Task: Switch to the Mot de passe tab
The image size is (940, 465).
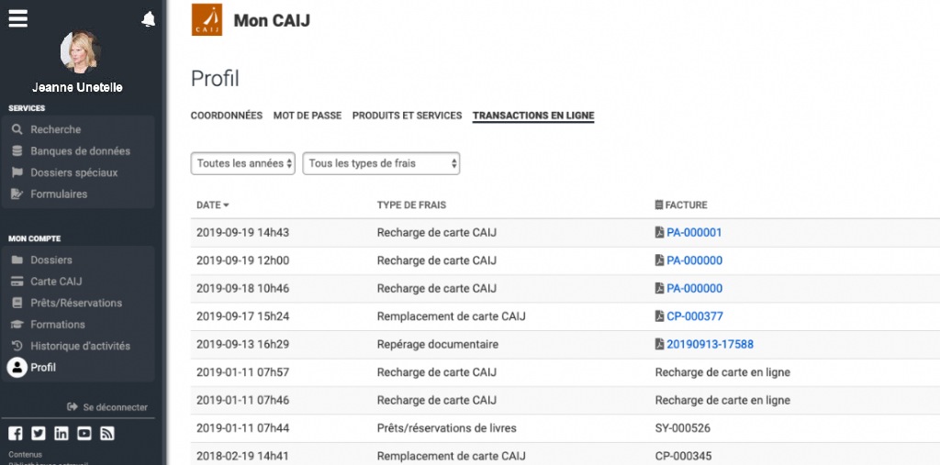Action: coord(307,116)
